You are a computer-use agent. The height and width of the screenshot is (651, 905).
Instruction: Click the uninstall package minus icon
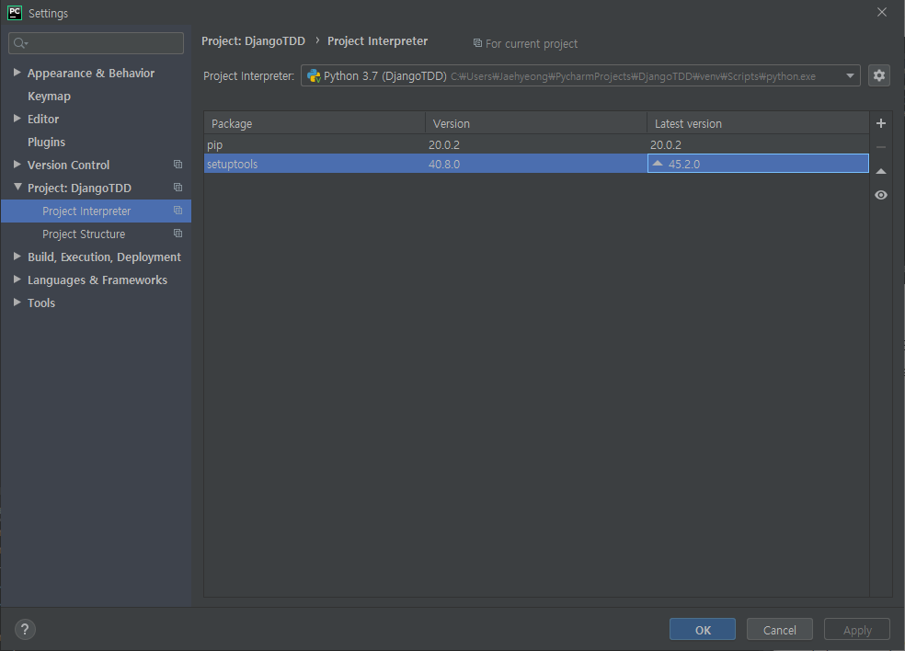point(881,147)
